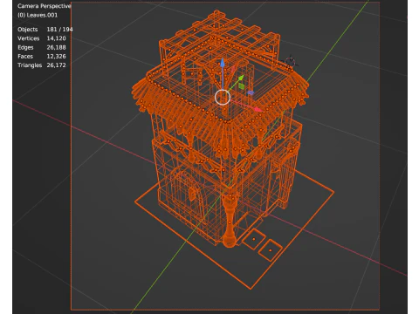Click the 3D cursor crosshair near roof corner
419x314 pixels.
point(290,62)
